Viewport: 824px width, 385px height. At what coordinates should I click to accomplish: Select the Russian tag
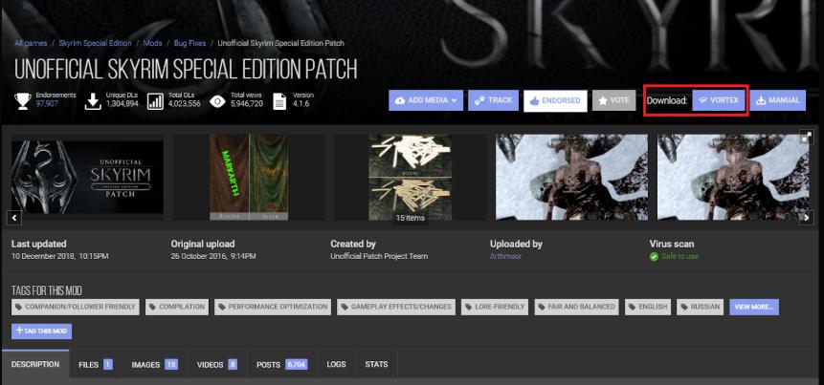click(700, 307)
